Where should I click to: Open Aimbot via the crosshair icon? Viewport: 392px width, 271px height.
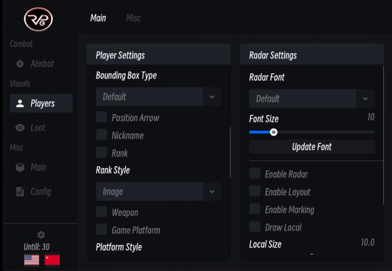[20, 64]
